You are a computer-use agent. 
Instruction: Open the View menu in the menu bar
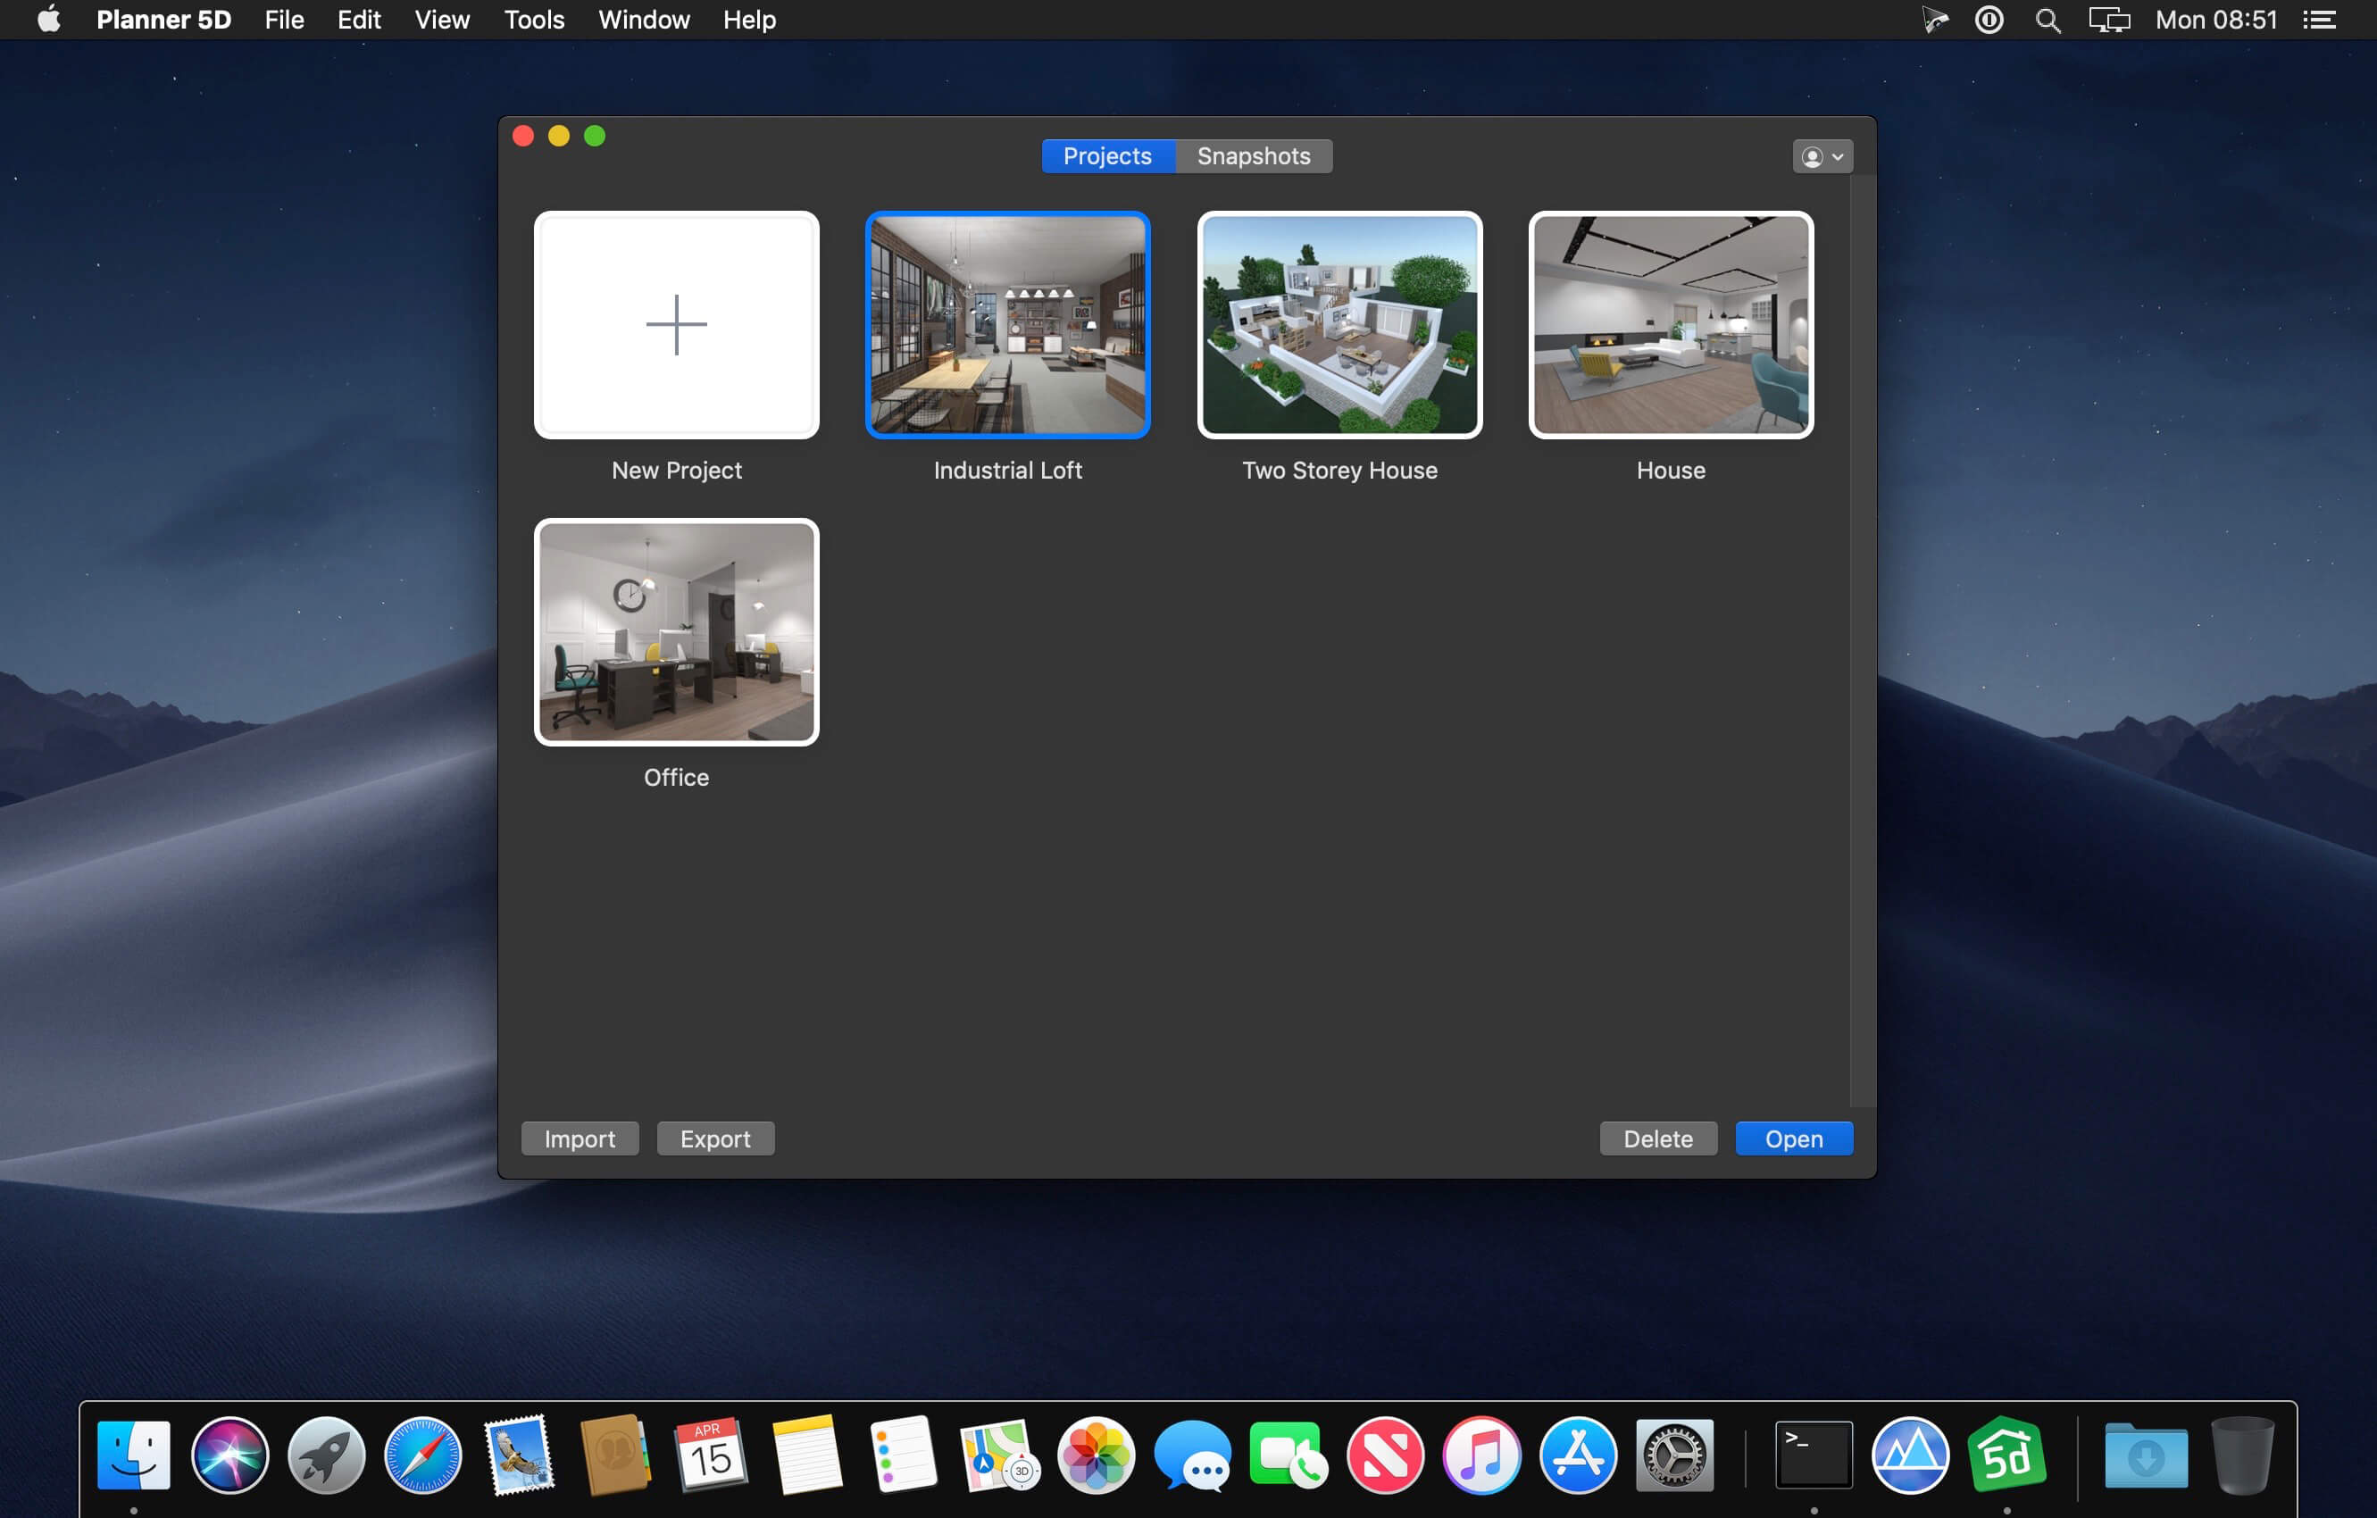point(441,20)
